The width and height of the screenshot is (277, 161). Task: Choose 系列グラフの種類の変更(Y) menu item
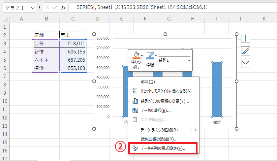click(x=164, y=101)
